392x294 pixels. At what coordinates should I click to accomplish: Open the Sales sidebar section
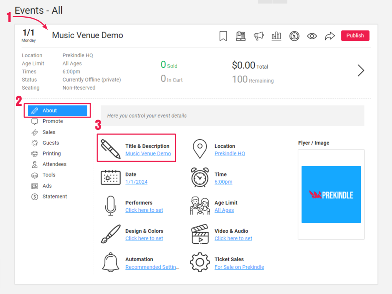tap(49, 132)
